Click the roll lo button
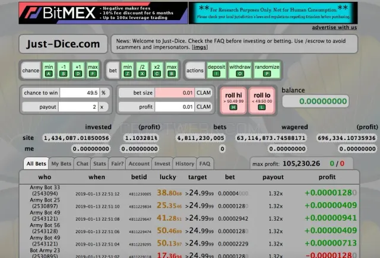The width and height of the screenshot is (380, 258). [262, 100]
